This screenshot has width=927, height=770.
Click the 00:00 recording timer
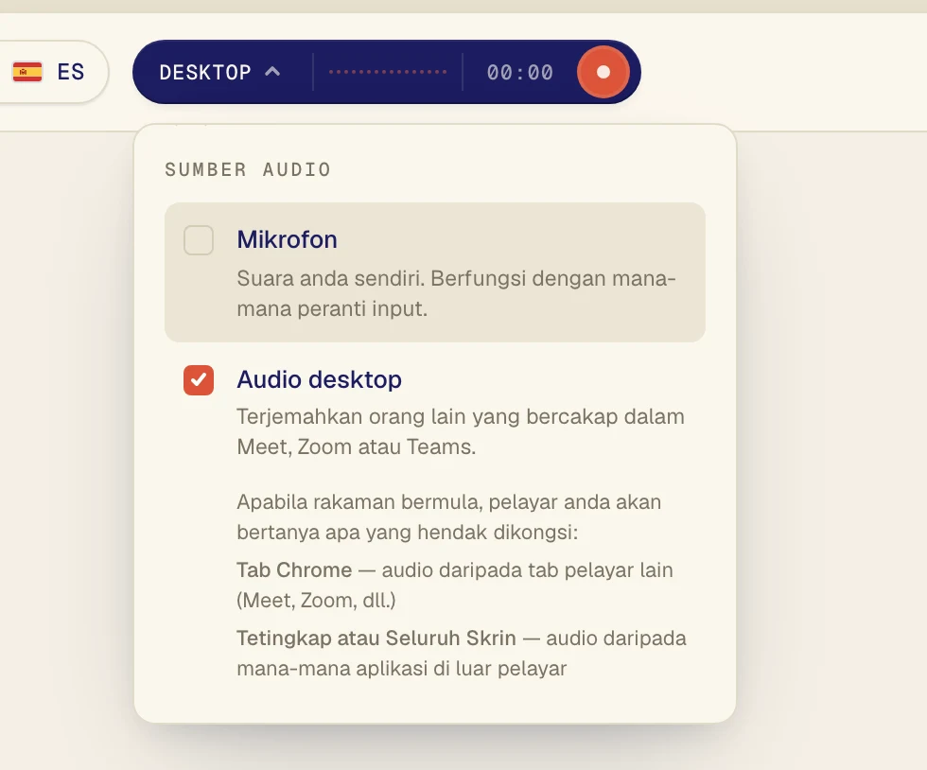[x=520, y=73]
